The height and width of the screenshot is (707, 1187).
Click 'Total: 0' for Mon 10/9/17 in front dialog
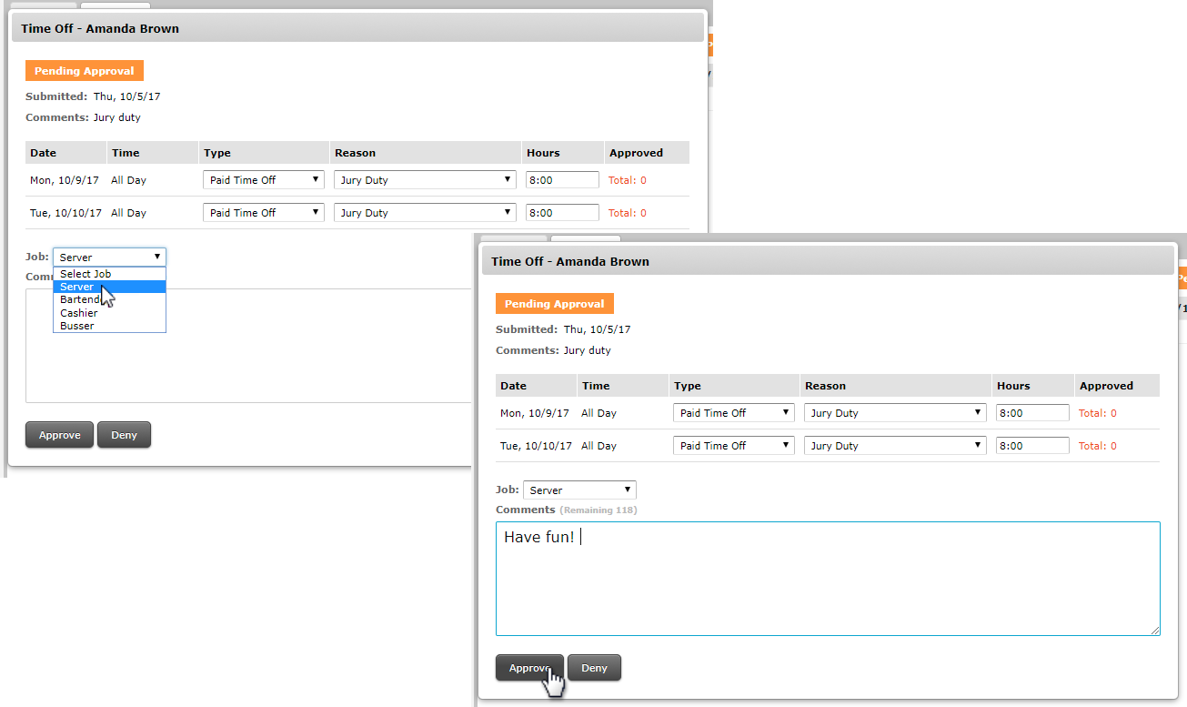click(x=1097, y=413)
